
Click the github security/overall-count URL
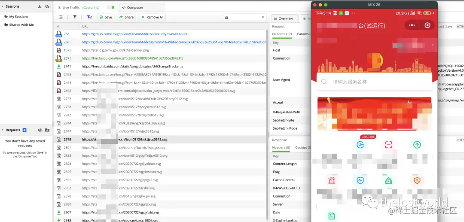(134, 34)
